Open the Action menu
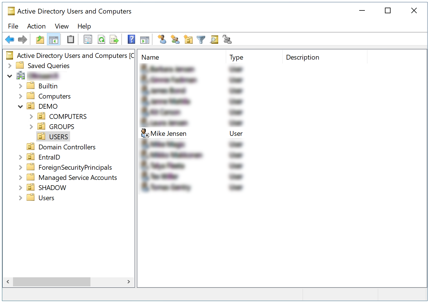429x303 pixels. coord(36,26)
